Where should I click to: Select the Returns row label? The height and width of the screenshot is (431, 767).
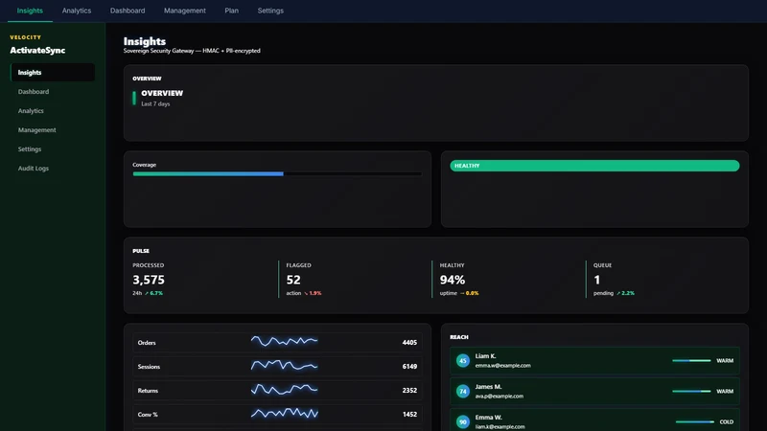click(x=148, y=391)
